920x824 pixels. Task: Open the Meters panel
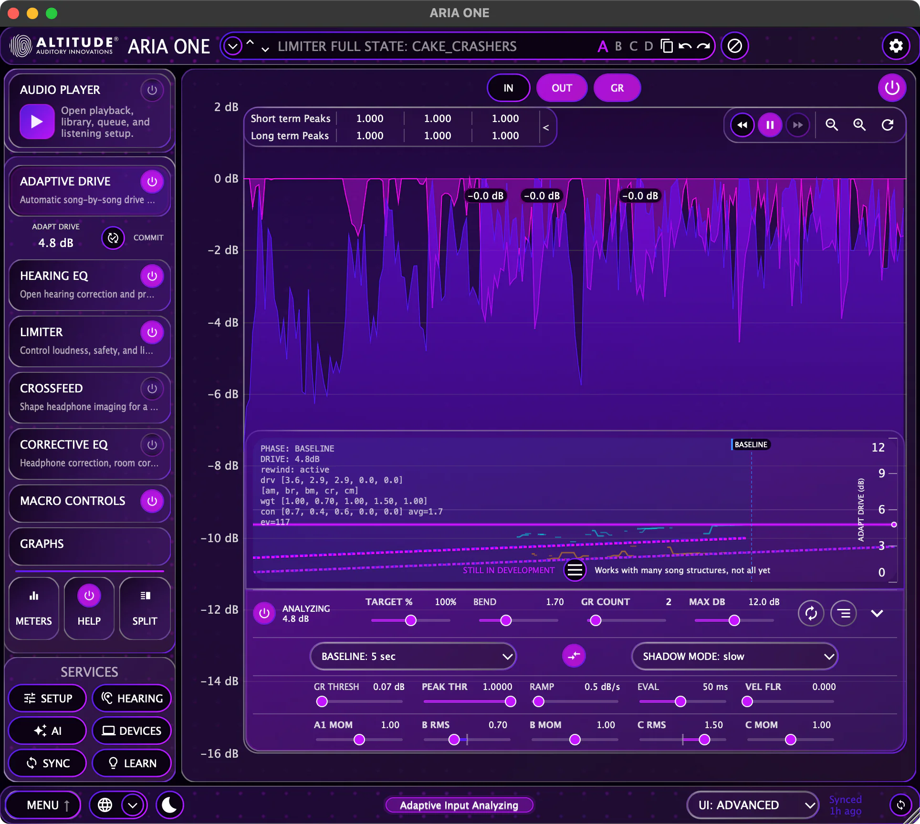point(34,608)
